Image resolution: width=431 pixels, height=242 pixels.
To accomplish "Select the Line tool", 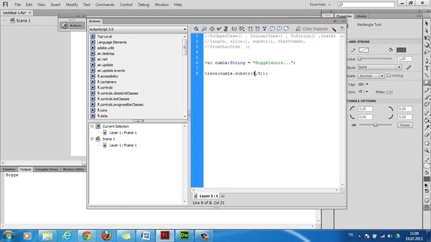I will tap(426, 75).
